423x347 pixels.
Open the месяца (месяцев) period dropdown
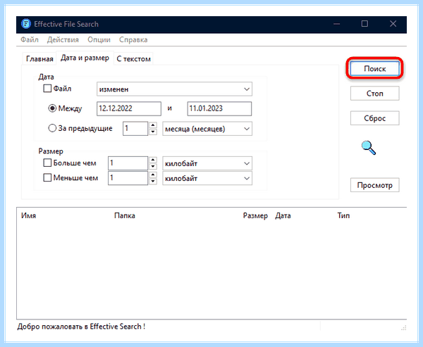pyautogui.click(x=207, y=129)
